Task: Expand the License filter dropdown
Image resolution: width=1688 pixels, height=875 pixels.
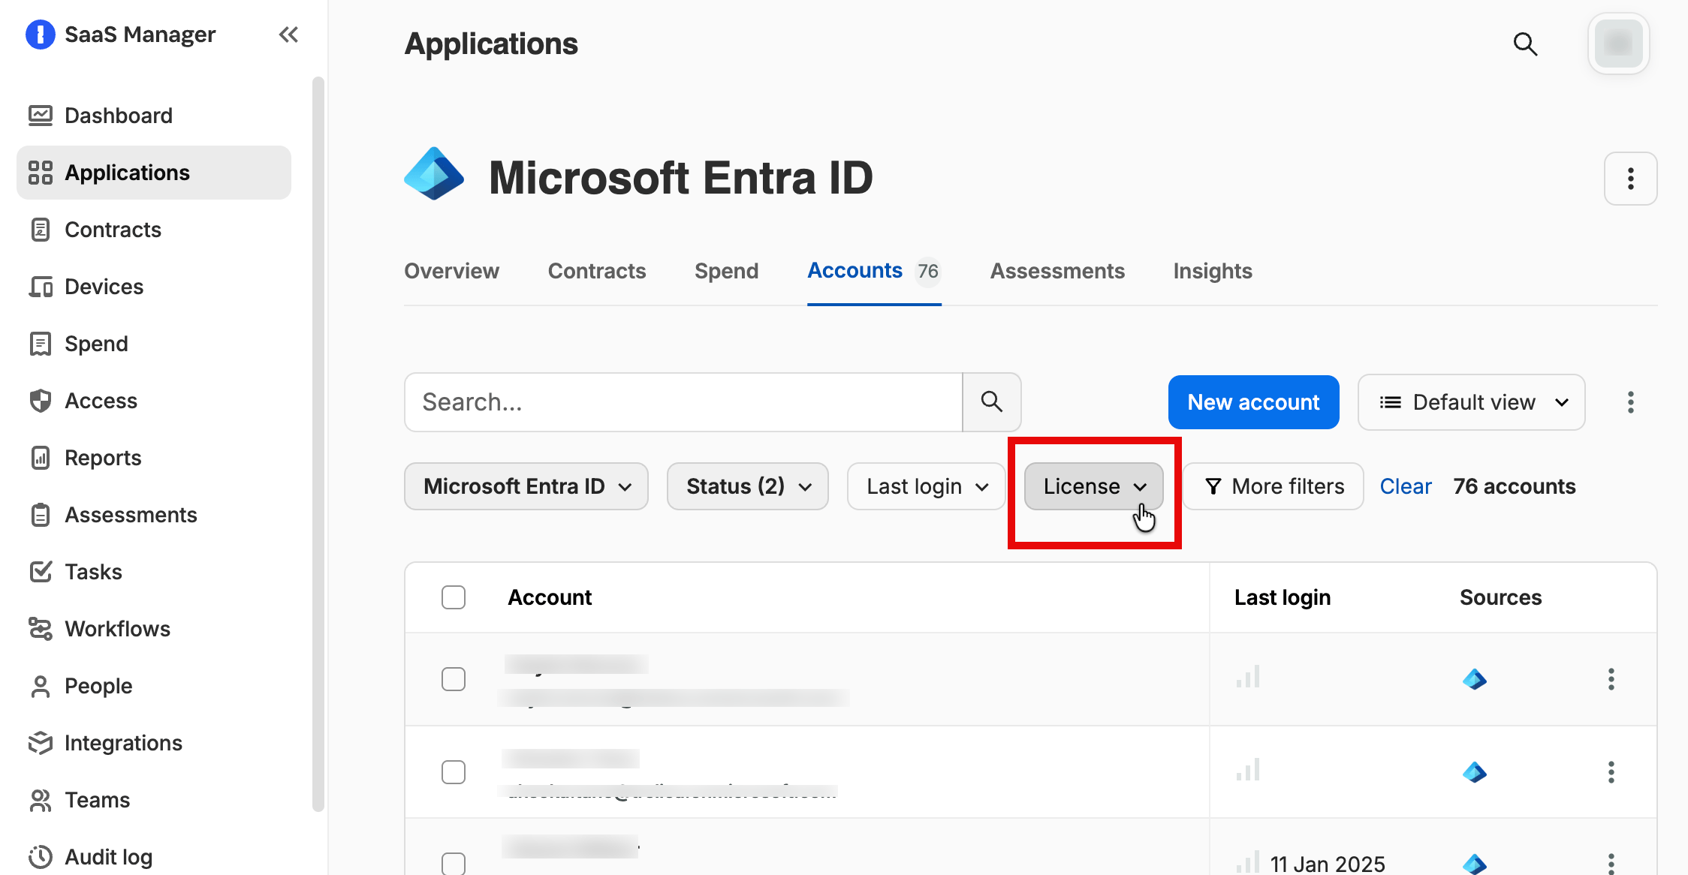Action: pos(1094,486)
